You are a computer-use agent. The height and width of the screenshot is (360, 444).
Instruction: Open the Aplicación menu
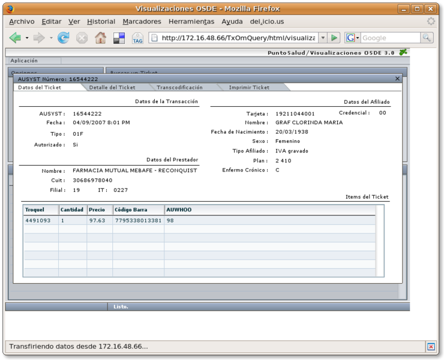coord(24,61)
